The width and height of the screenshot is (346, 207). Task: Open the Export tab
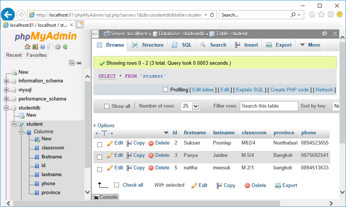279,45
